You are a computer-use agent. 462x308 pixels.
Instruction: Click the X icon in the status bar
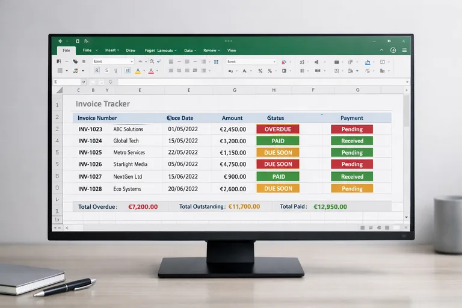click(x=405, y=227)
